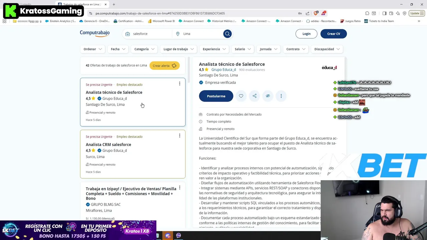Open options menu for Analista técnico de Salesforce card
This screenshot has height=240, width=427.
click(179, 84)
